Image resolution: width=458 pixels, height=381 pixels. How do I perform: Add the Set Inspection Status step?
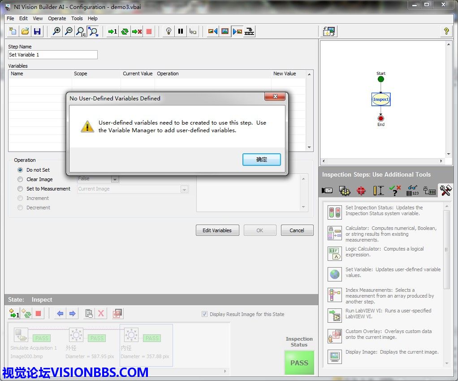tap(335, 212)
